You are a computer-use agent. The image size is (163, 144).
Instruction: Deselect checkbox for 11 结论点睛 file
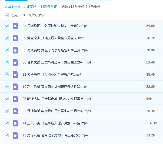7,135
